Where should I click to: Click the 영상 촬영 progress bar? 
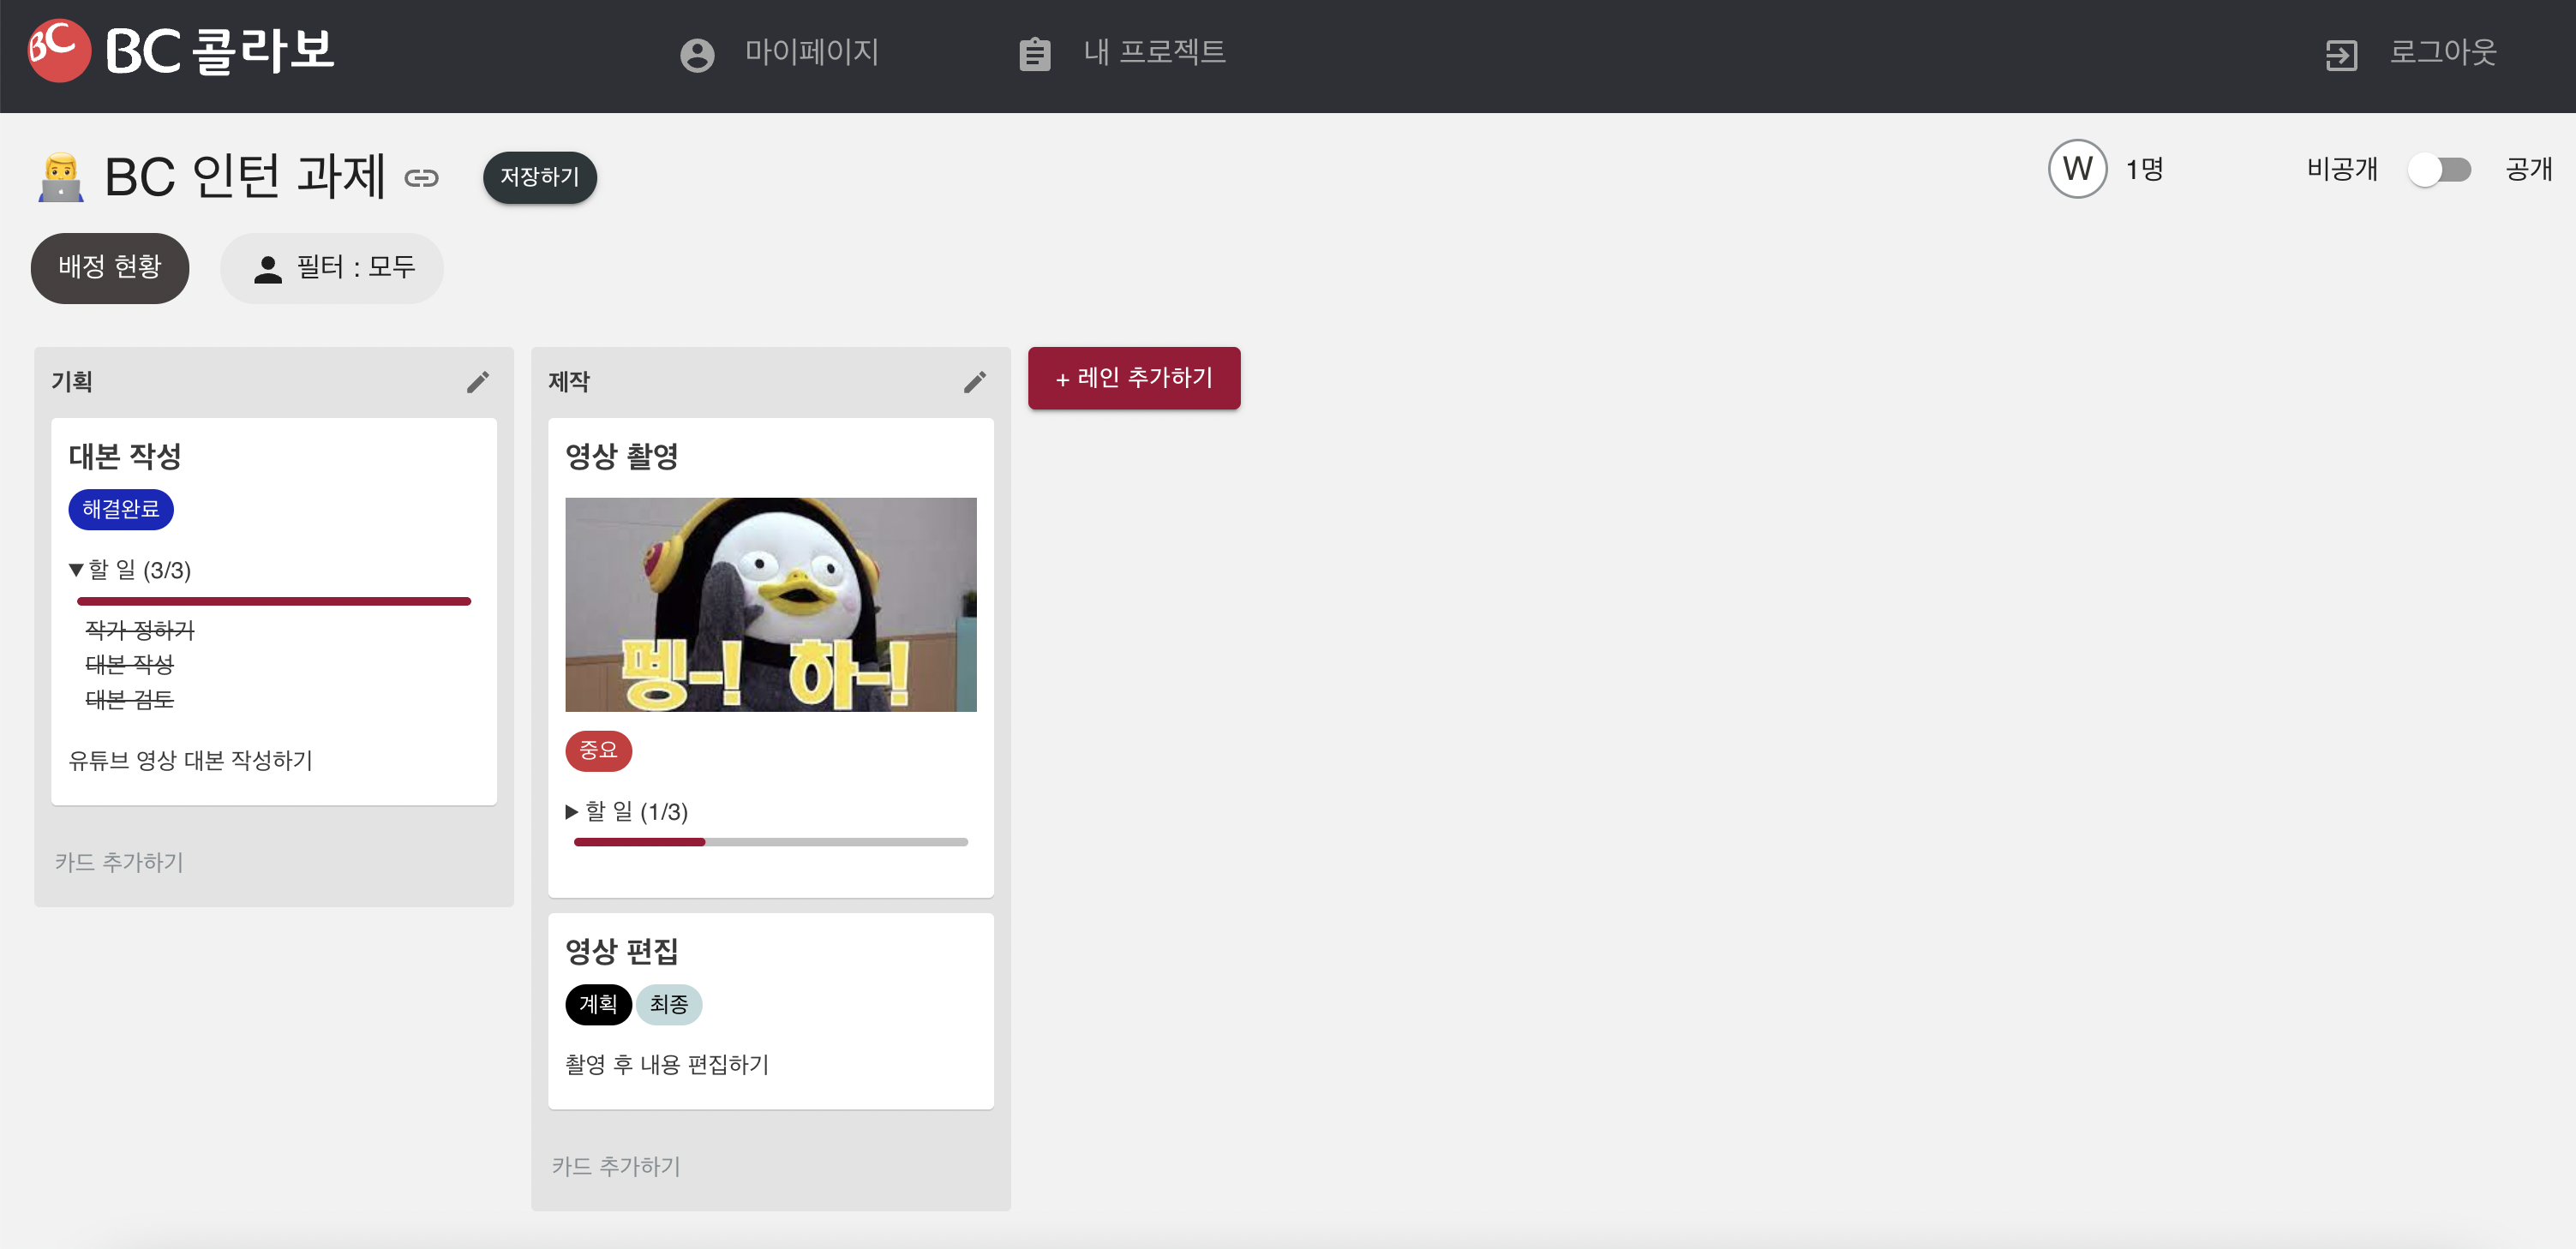point(770,842)
